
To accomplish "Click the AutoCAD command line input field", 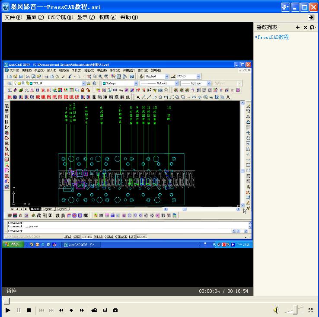I will (x=120, y=231).
